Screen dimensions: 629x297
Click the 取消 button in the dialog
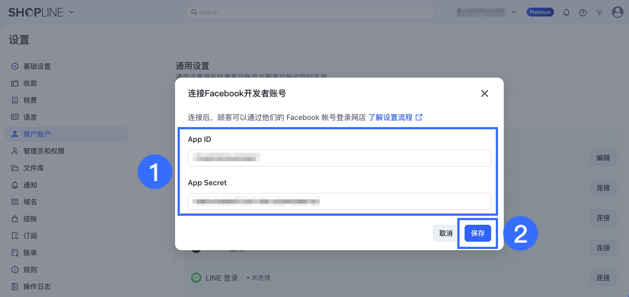445,233
